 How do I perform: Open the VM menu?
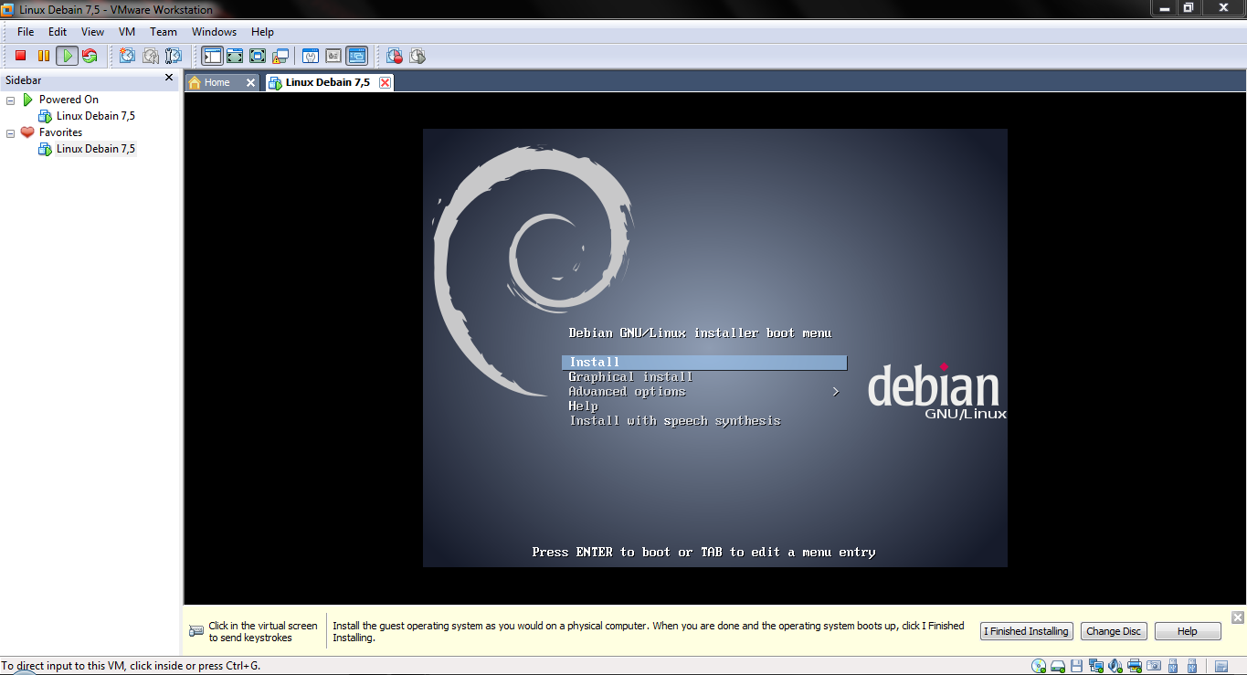click(x=127, y=32)
